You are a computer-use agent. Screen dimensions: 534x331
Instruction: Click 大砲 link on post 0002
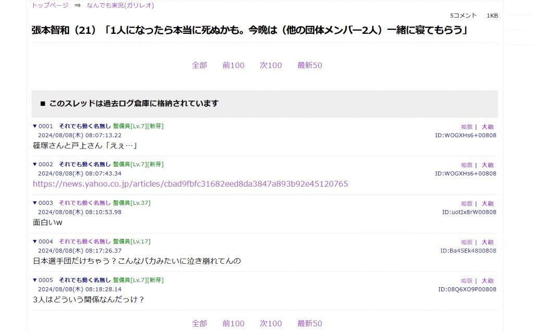click(487, 165)
